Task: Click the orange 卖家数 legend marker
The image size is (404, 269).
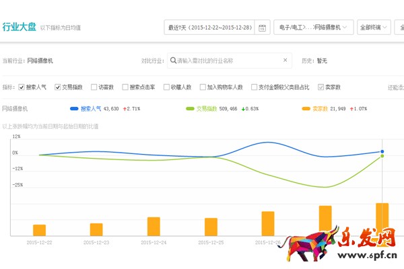Action: point(306,108)
